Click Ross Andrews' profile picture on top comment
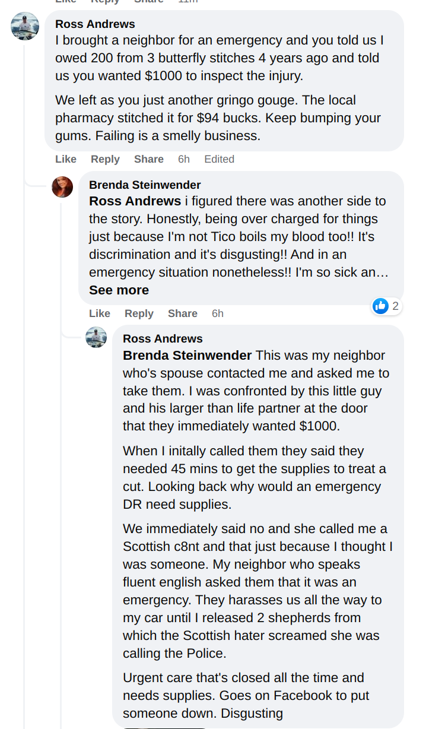Screen dimensions: 426x729 (25, 26)
